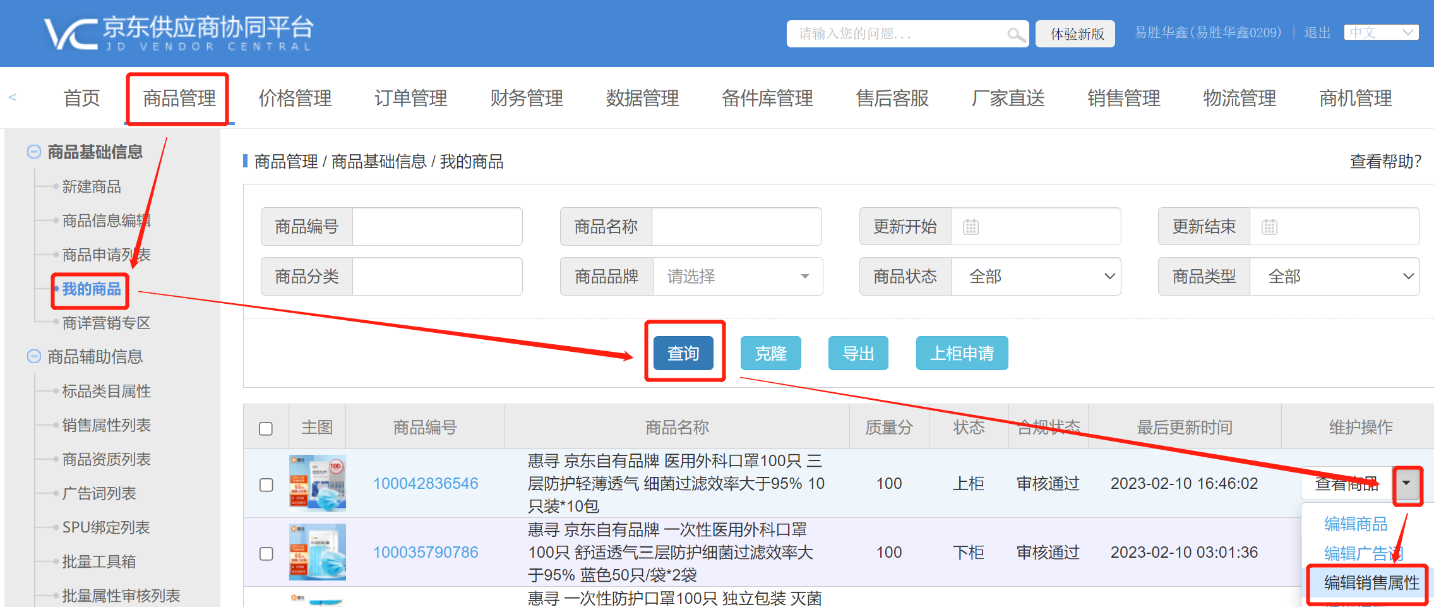The image size is (1434, 607).
Task: Open the 价格管理 tab
Action: tap(295, 98)
